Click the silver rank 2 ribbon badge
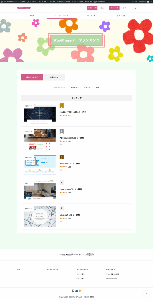Image resolution: width=153 pixels, height=300 pixels. [x=62, y=131]
